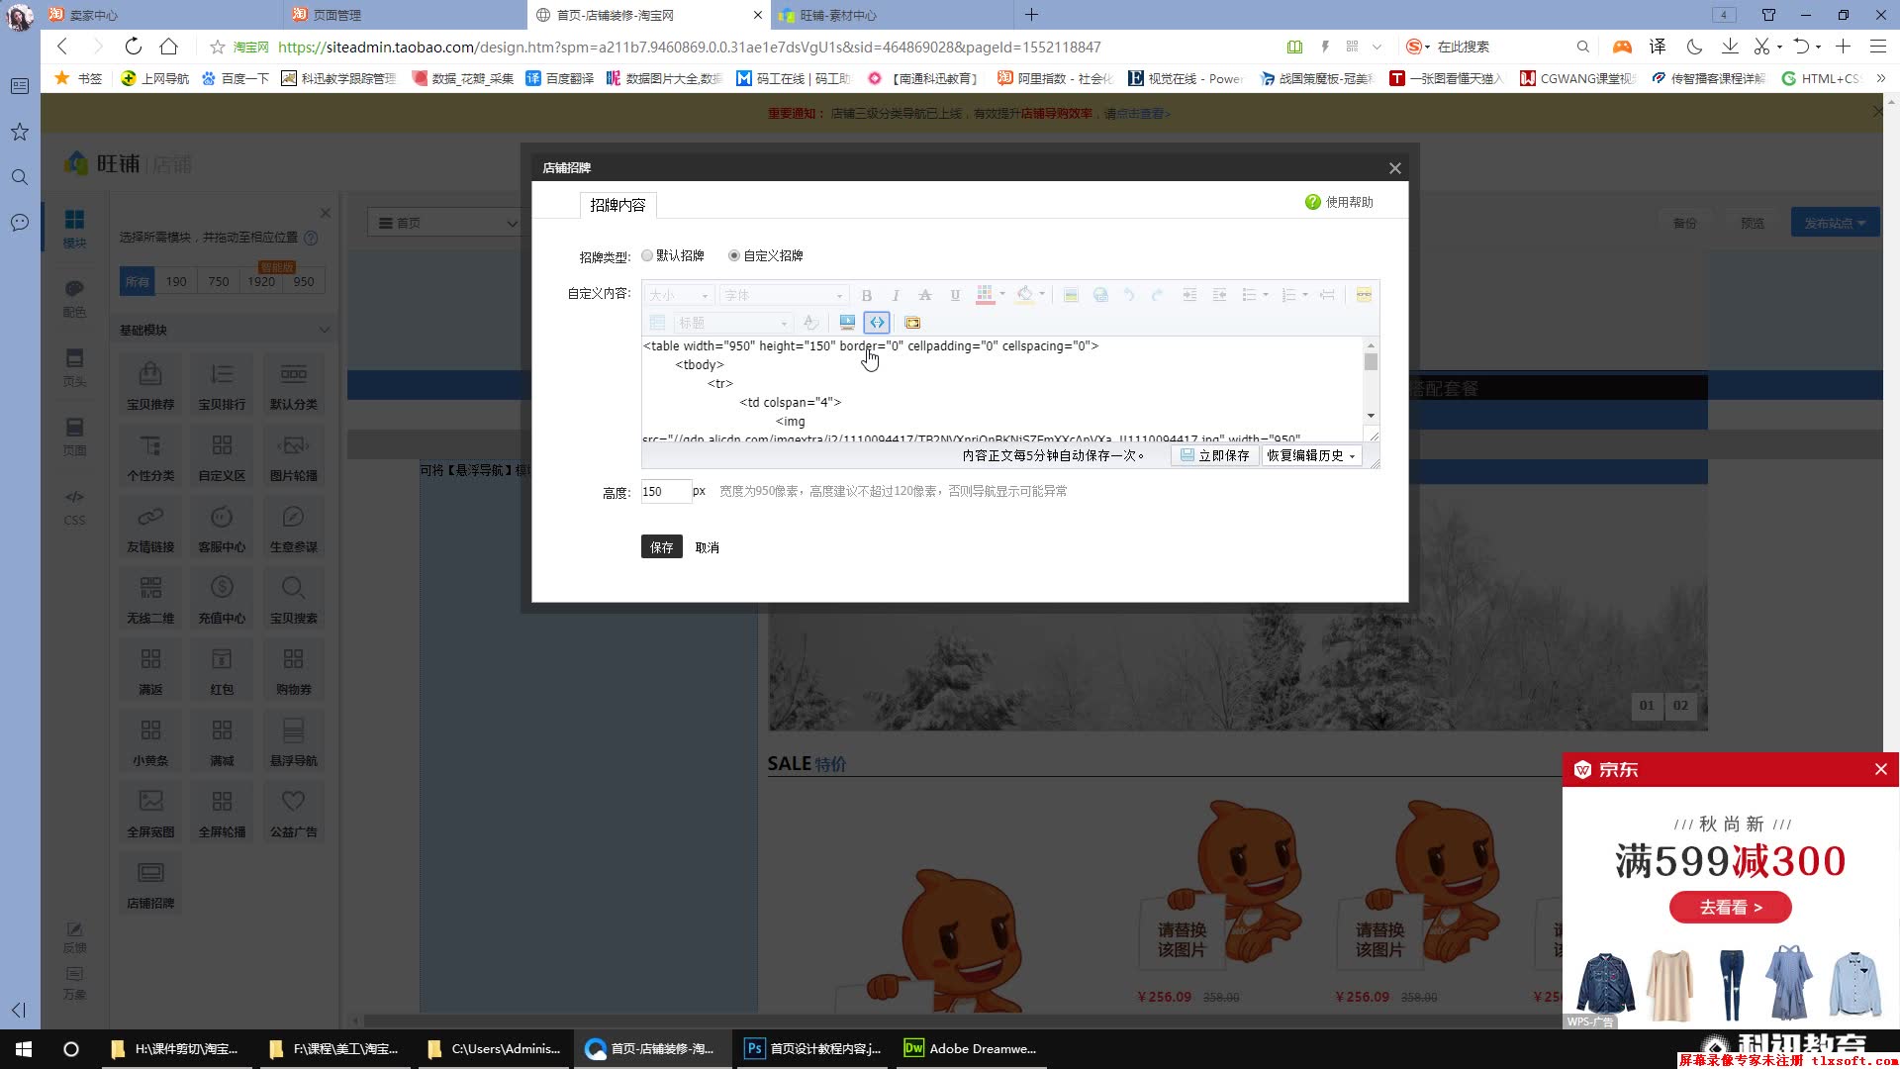1900x1069 pixels.
Task: Click the browser home icon
Action: 169,47
